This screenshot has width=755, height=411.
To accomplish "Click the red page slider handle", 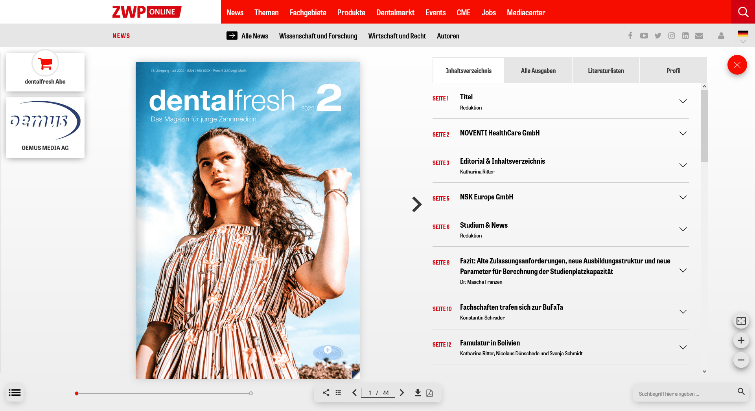I will click(x=77, y=393).
